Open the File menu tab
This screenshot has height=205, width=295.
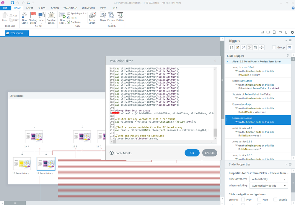(5, 8)
